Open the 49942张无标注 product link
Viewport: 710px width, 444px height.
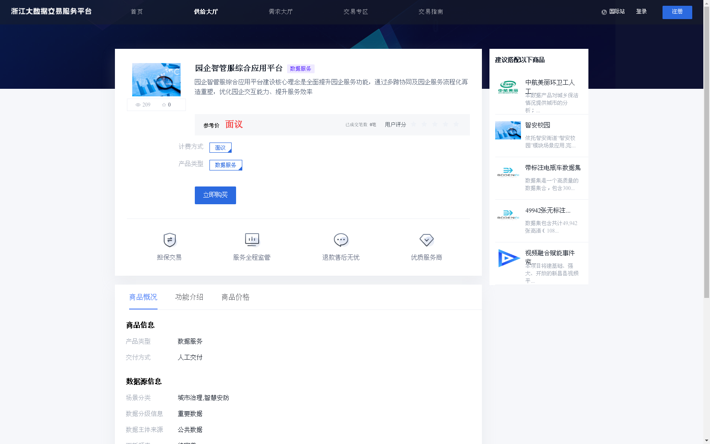click(x=548, y=210)
